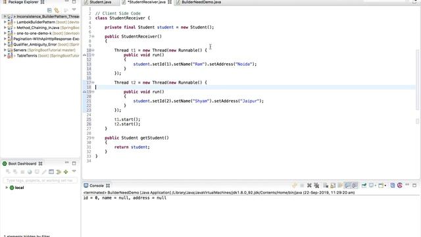The width and height of the screenshot is (421, 237).
Task: Click Boot Dashboard pencil edit icon
Action: click(44, 172)
